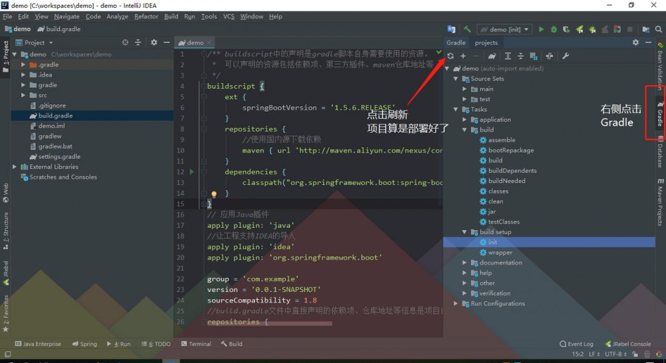Collapse all in the Project panel
This screenshot has height=363, width=666.
(138, 43)
